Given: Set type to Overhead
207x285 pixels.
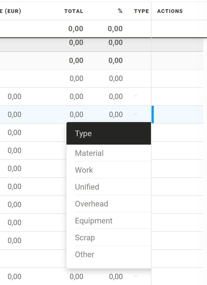Looking at the screenshot, I should 92,204.
